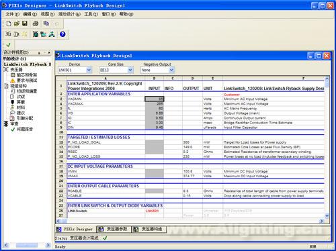Open the 文件 (File) menu
Image resolution: width=336 pixels, height=251 pixels.
click(12, 14)
